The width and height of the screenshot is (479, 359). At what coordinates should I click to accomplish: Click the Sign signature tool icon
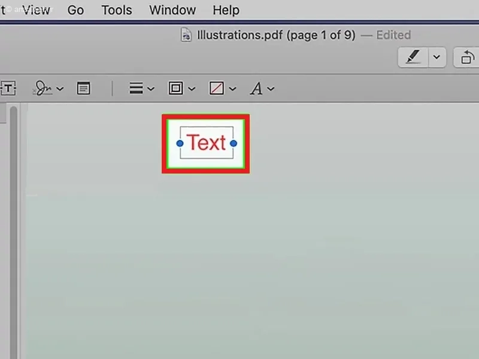[x=43, y=89]
